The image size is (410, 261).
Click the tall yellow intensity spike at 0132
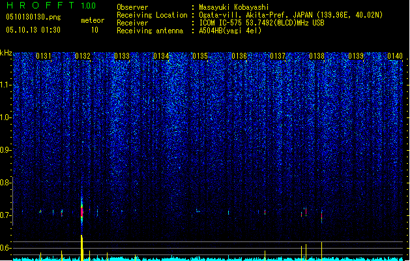click(x=82, y=248)
